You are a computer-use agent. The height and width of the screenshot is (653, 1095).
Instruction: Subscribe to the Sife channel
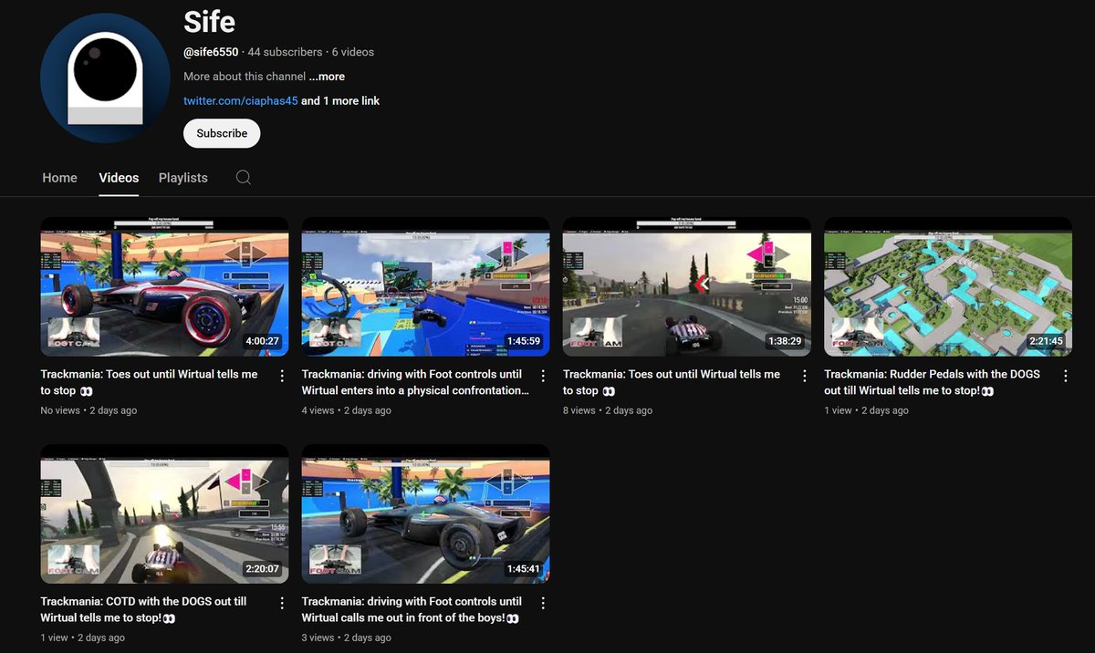(222, 133)
